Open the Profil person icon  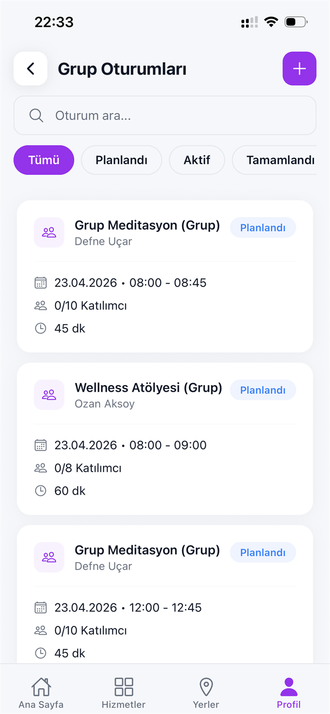(x=289, y=687)
